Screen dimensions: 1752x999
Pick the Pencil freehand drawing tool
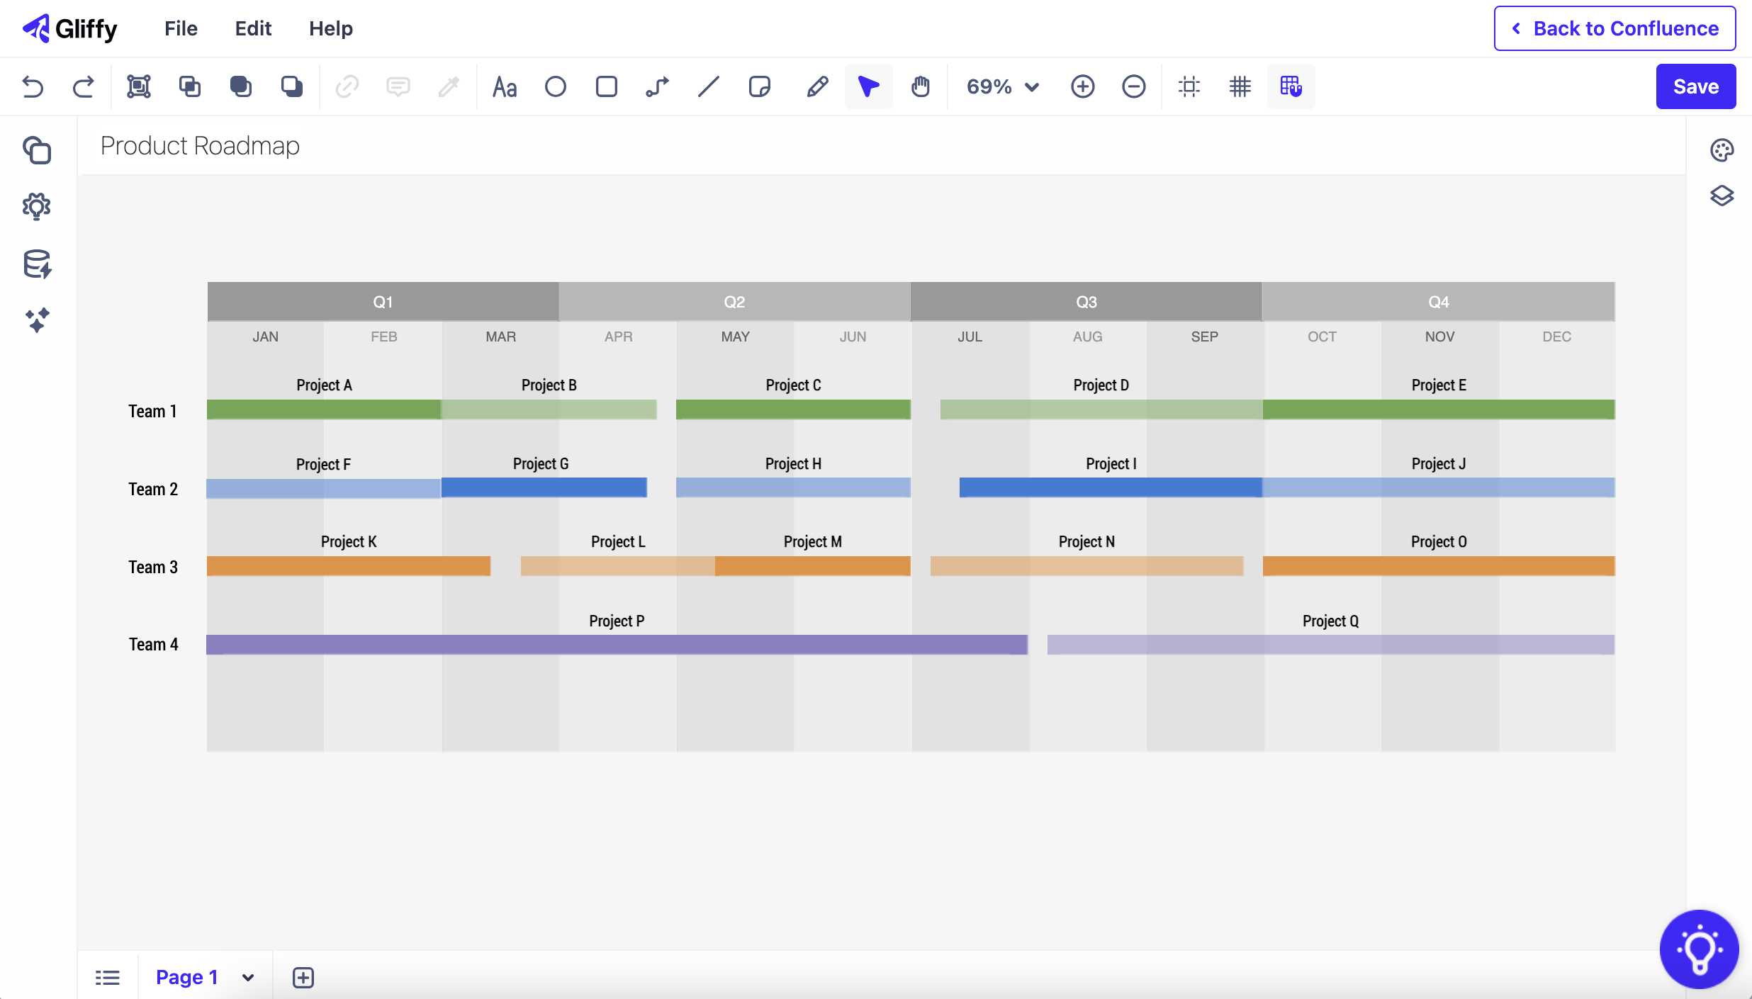(817, 86)
